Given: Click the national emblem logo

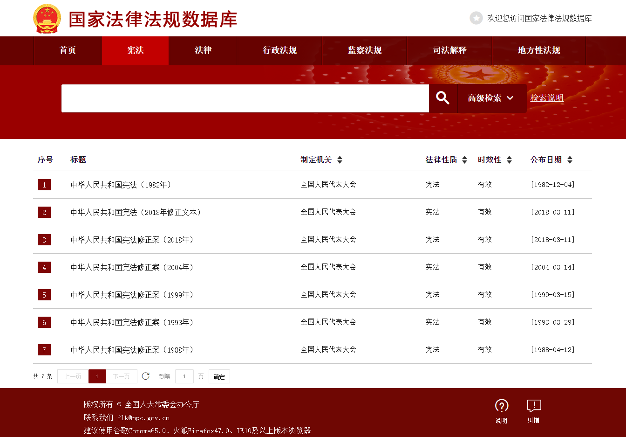Looking at the screenshot, I should pos(47,19).
